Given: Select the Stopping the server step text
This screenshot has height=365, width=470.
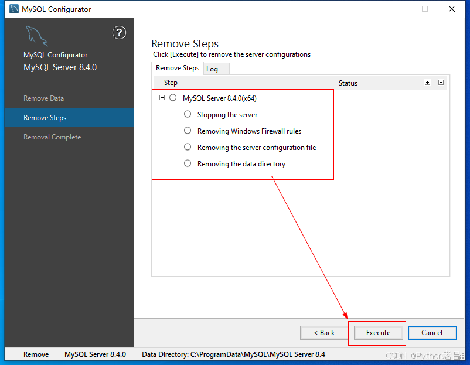Looking at the screenshot, I should coord(227,115).
